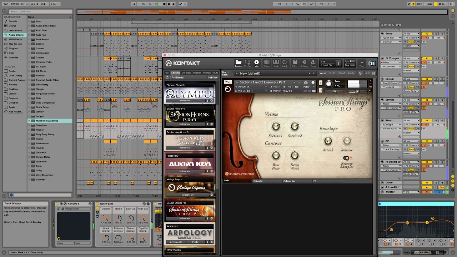Open Kontakt Files disk icon
This screenshot has width=457, height=257.
click(295, 63)
